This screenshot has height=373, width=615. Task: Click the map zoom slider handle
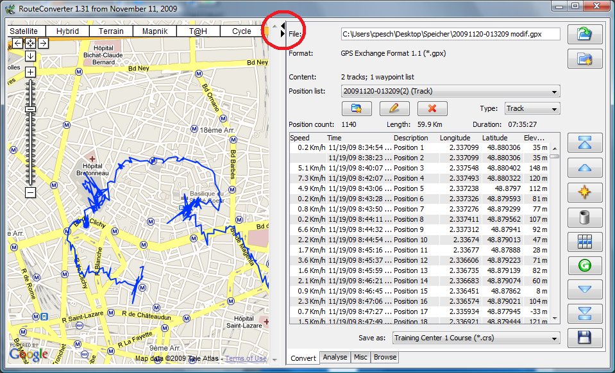point(30,110)
